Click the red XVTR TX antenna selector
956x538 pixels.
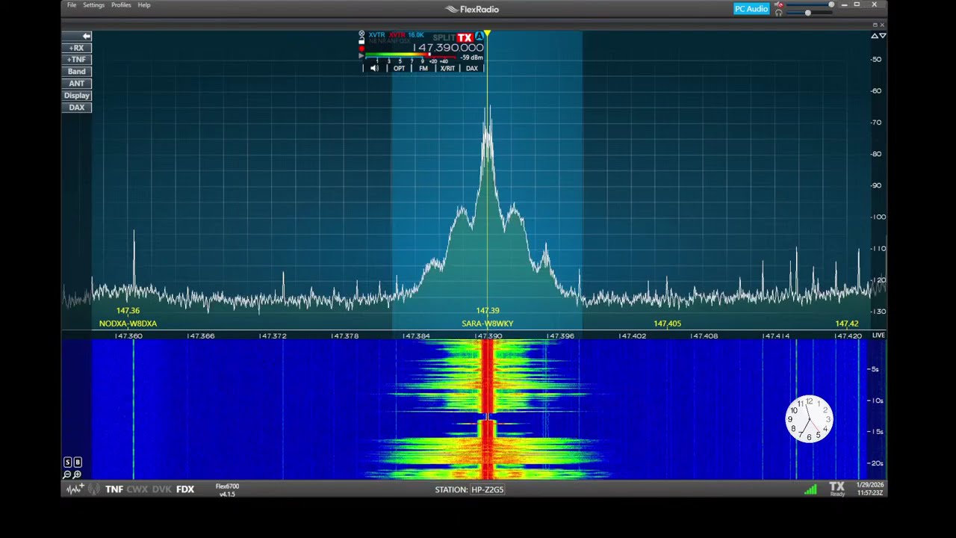(x=397, y=35)
